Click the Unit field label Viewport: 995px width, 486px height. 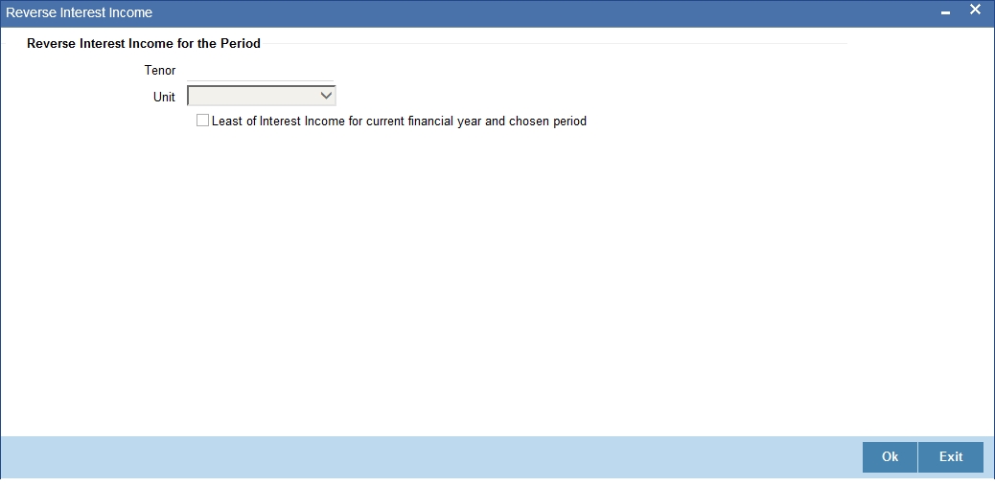pyautogui.click(x=164, y=97)
